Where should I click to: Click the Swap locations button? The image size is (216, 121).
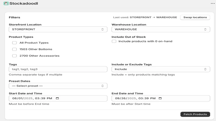195,17
